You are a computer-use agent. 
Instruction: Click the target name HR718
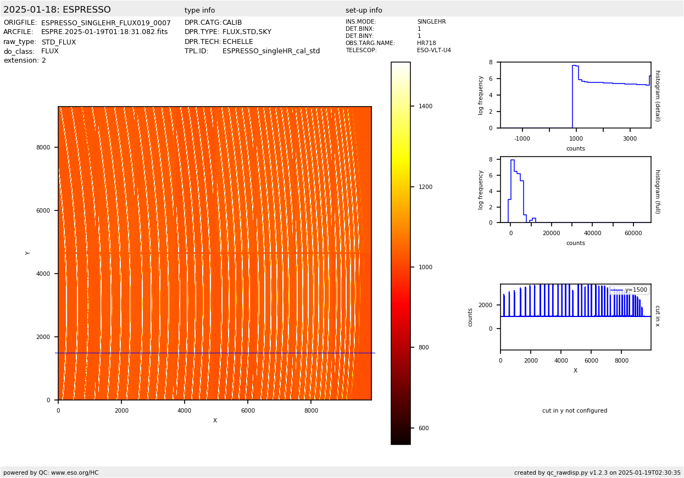(426, 43)
